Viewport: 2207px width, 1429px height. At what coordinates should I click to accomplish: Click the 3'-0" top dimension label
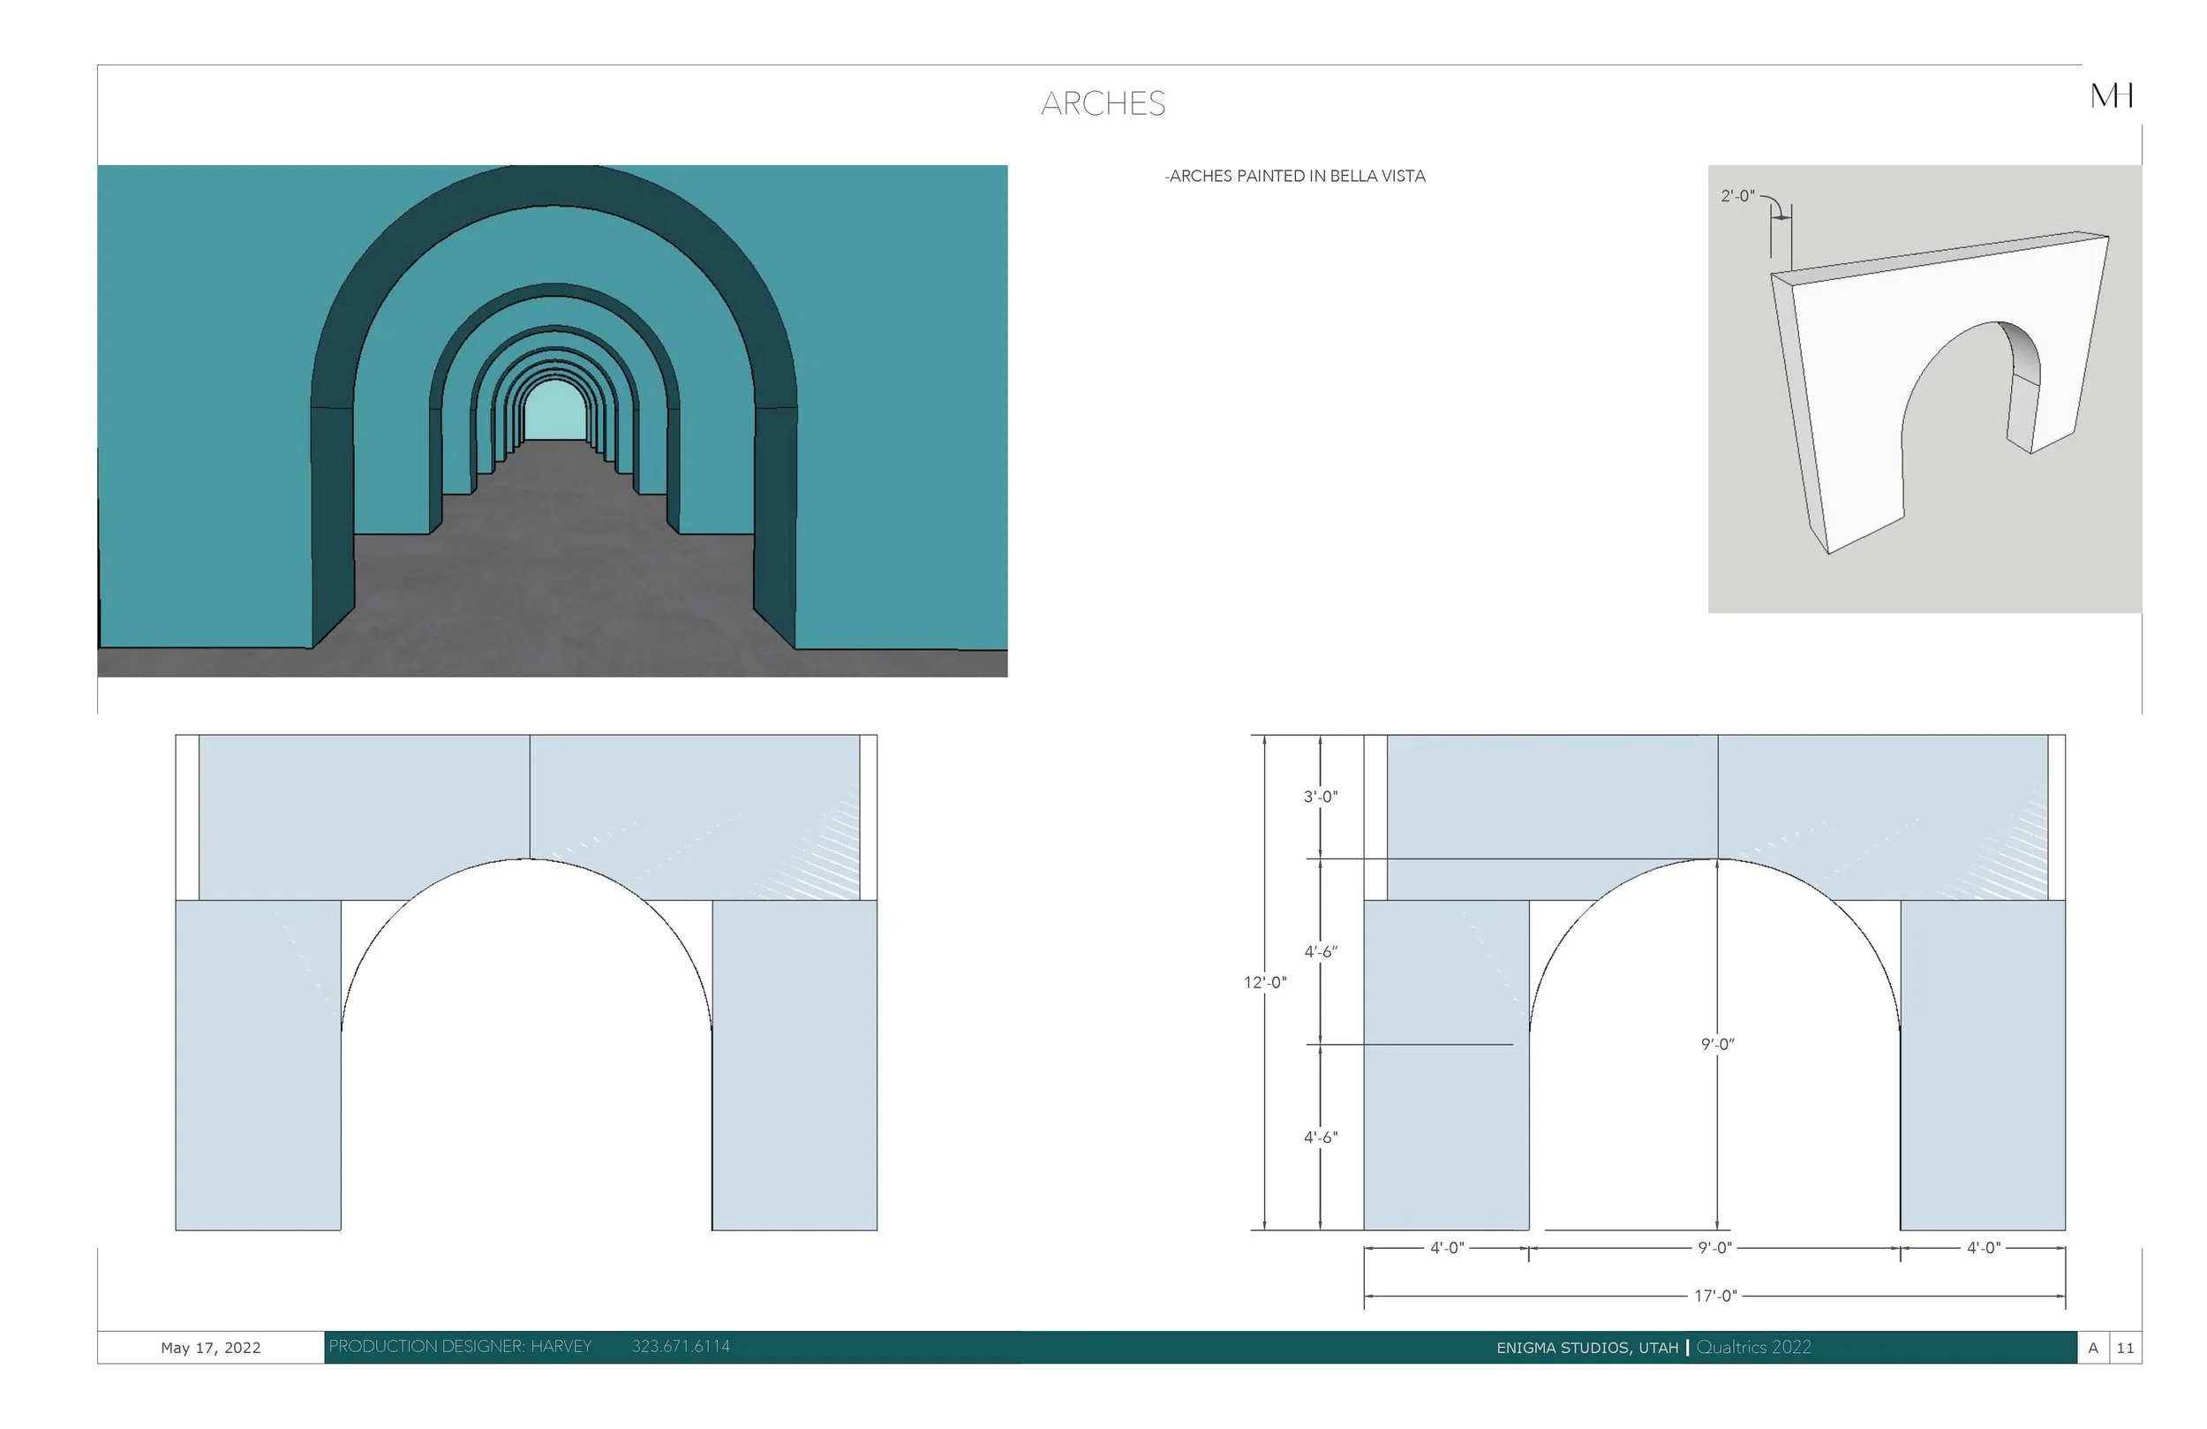click(x=1321, y=796)
